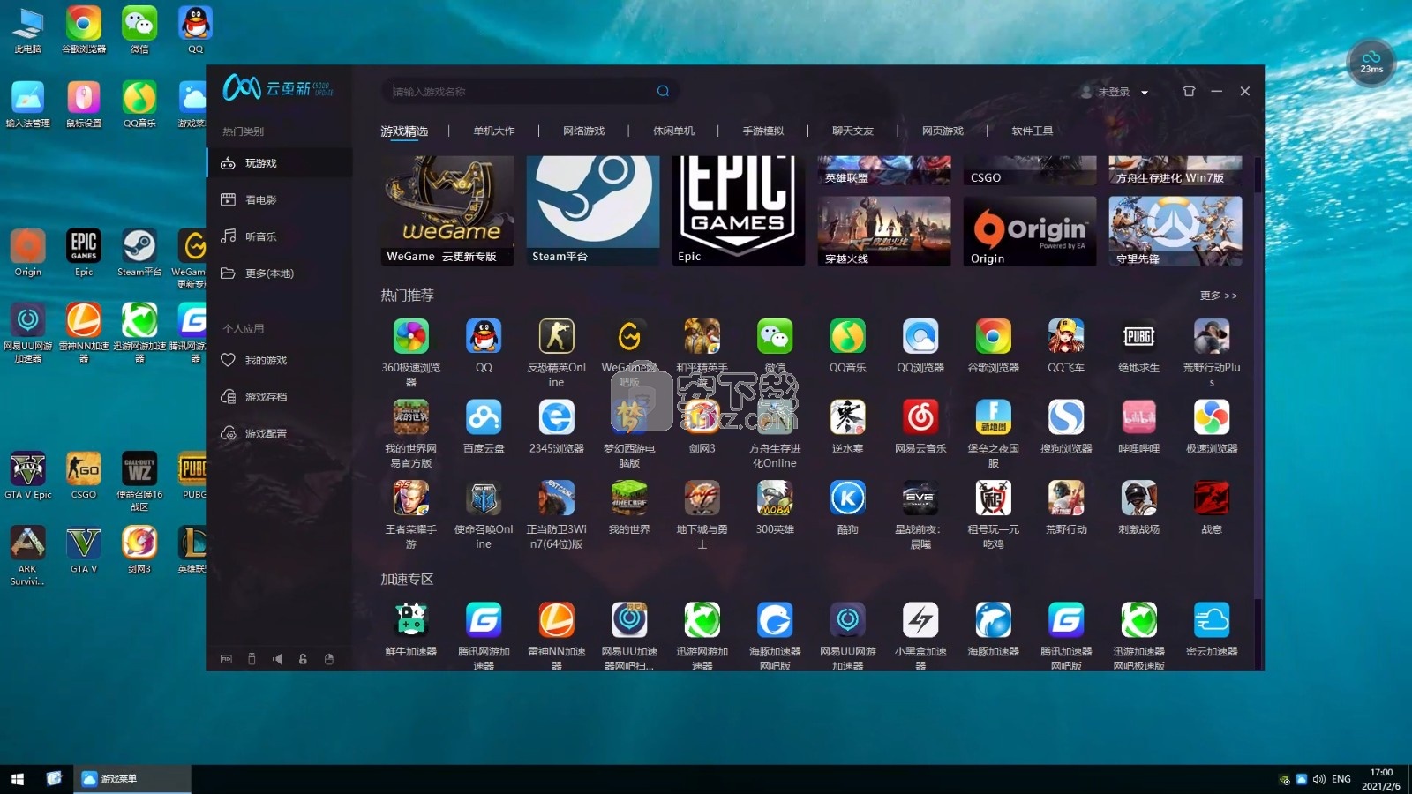Switch to 软件工具 tab

point(1033,131)
